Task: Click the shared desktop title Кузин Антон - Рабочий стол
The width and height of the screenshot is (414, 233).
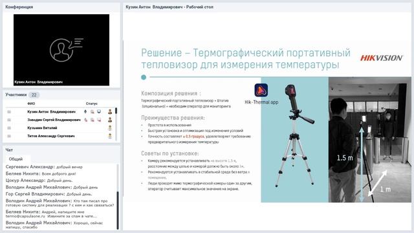Action: (x=169, y=7)
